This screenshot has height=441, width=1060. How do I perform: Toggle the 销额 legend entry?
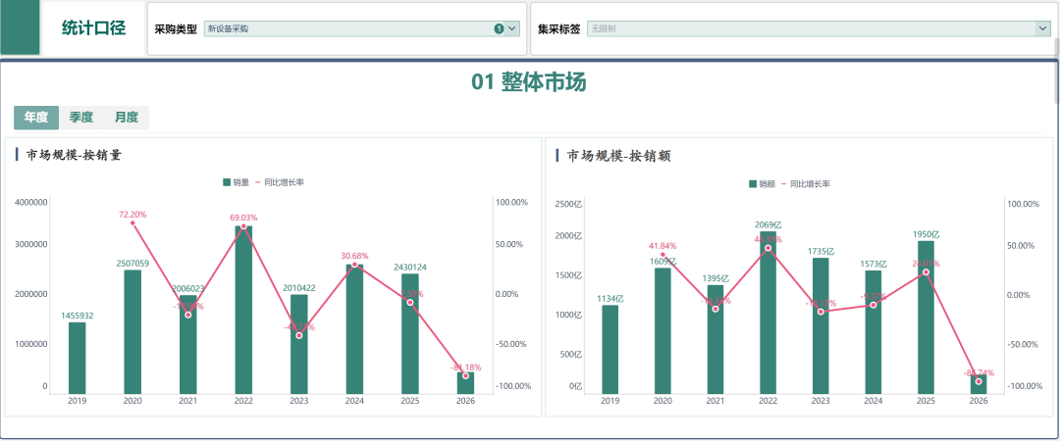click(x=763, y=183)
